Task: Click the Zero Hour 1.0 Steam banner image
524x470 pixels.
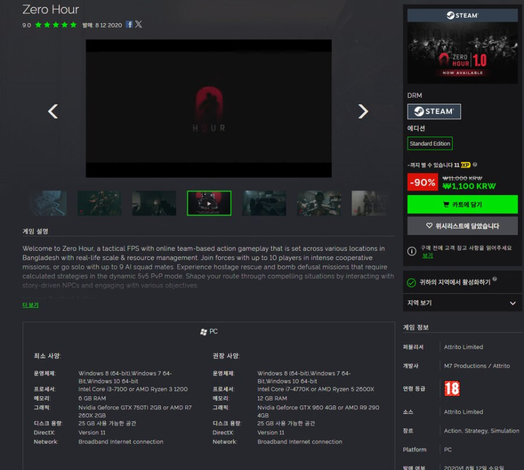Action: coord(462,46)
